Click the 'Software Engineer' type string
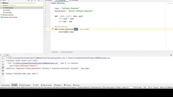This screenshot has height=97, width=173. pos(71,8)
